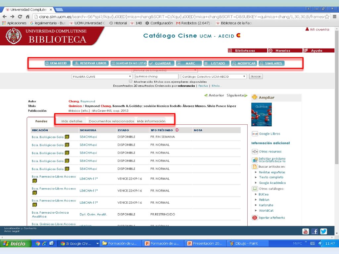Open Otros recursos link
Screen dimensions: 339x254
270,151
